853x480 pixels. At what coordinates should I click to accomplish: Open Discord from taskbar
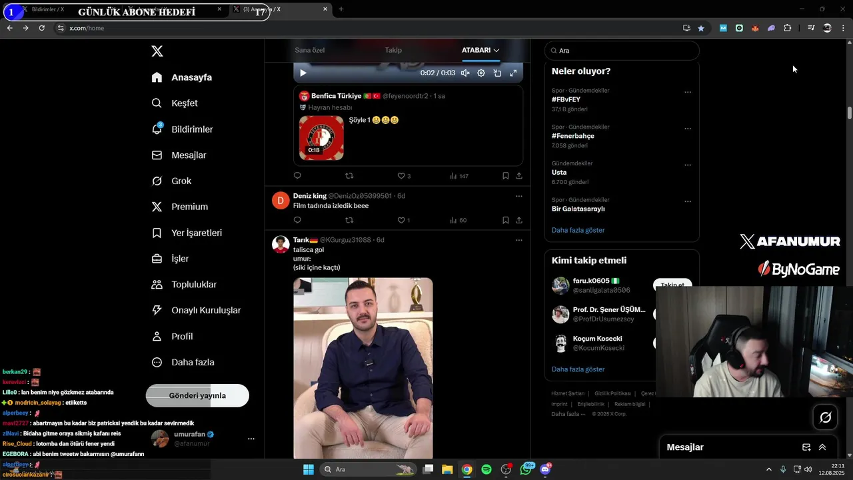[x=545, y=469]
